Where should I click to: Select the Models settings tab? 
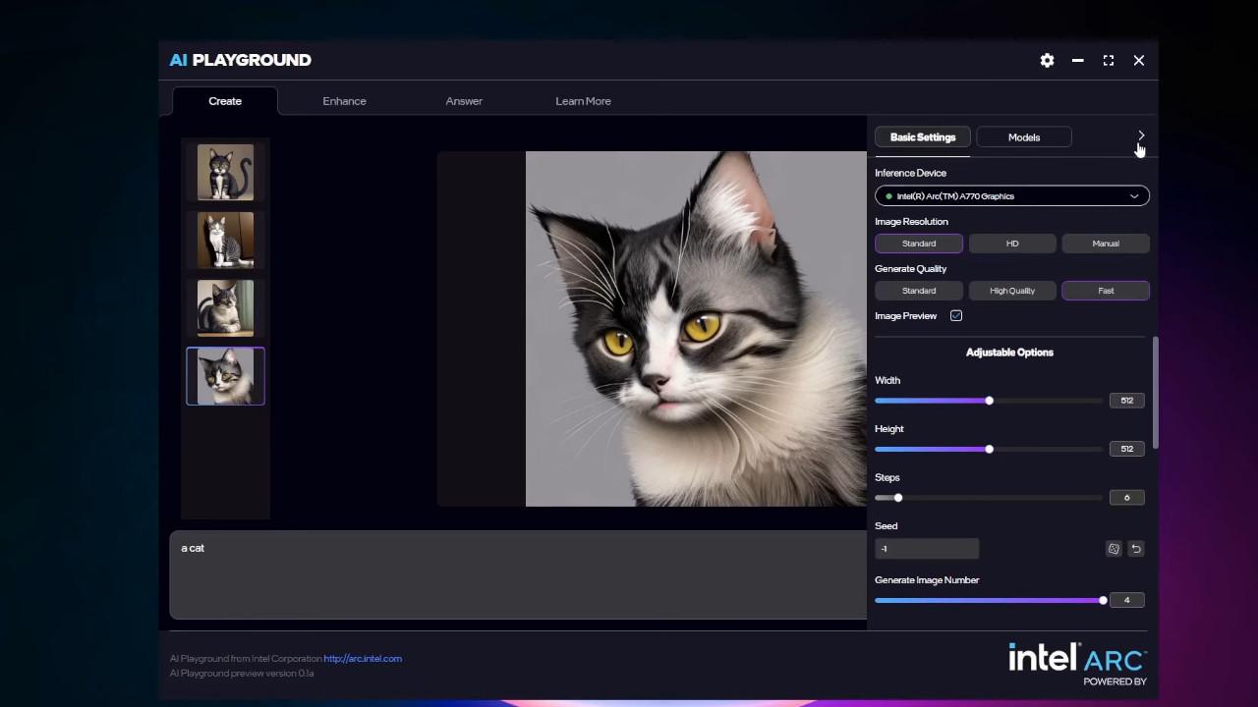[x=1024, y=137]
